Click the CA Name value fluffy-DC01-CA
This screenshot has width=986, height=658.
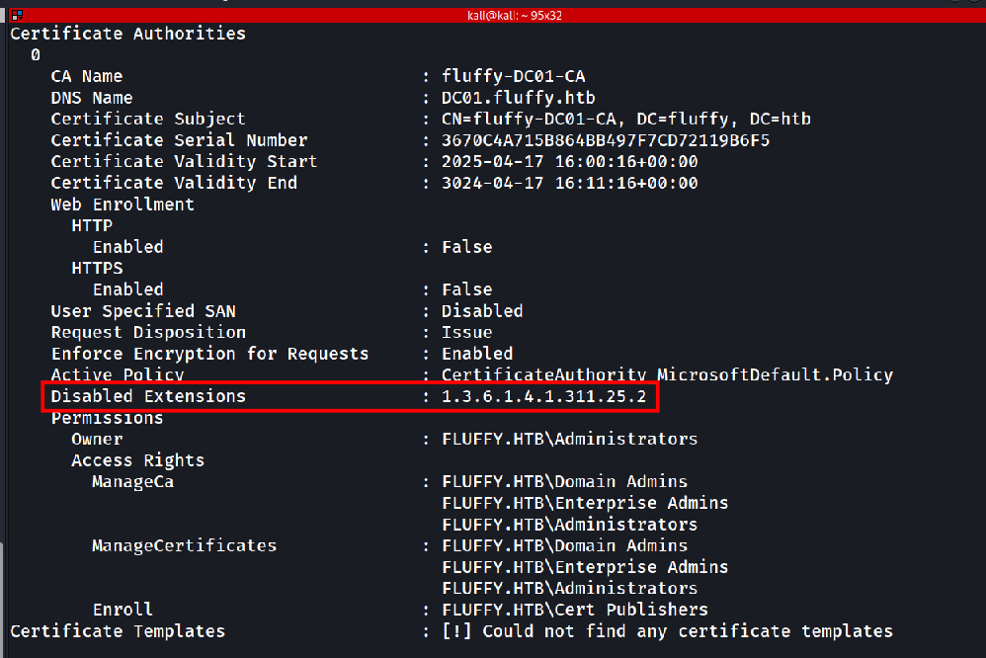point(513,76)
